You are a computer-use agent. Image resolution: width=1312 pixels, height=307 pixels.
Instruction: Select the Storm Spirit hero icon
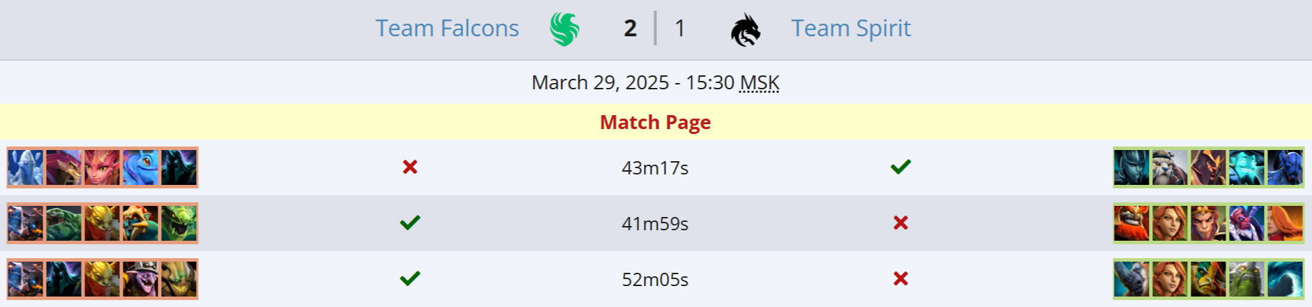point(1246,167)
